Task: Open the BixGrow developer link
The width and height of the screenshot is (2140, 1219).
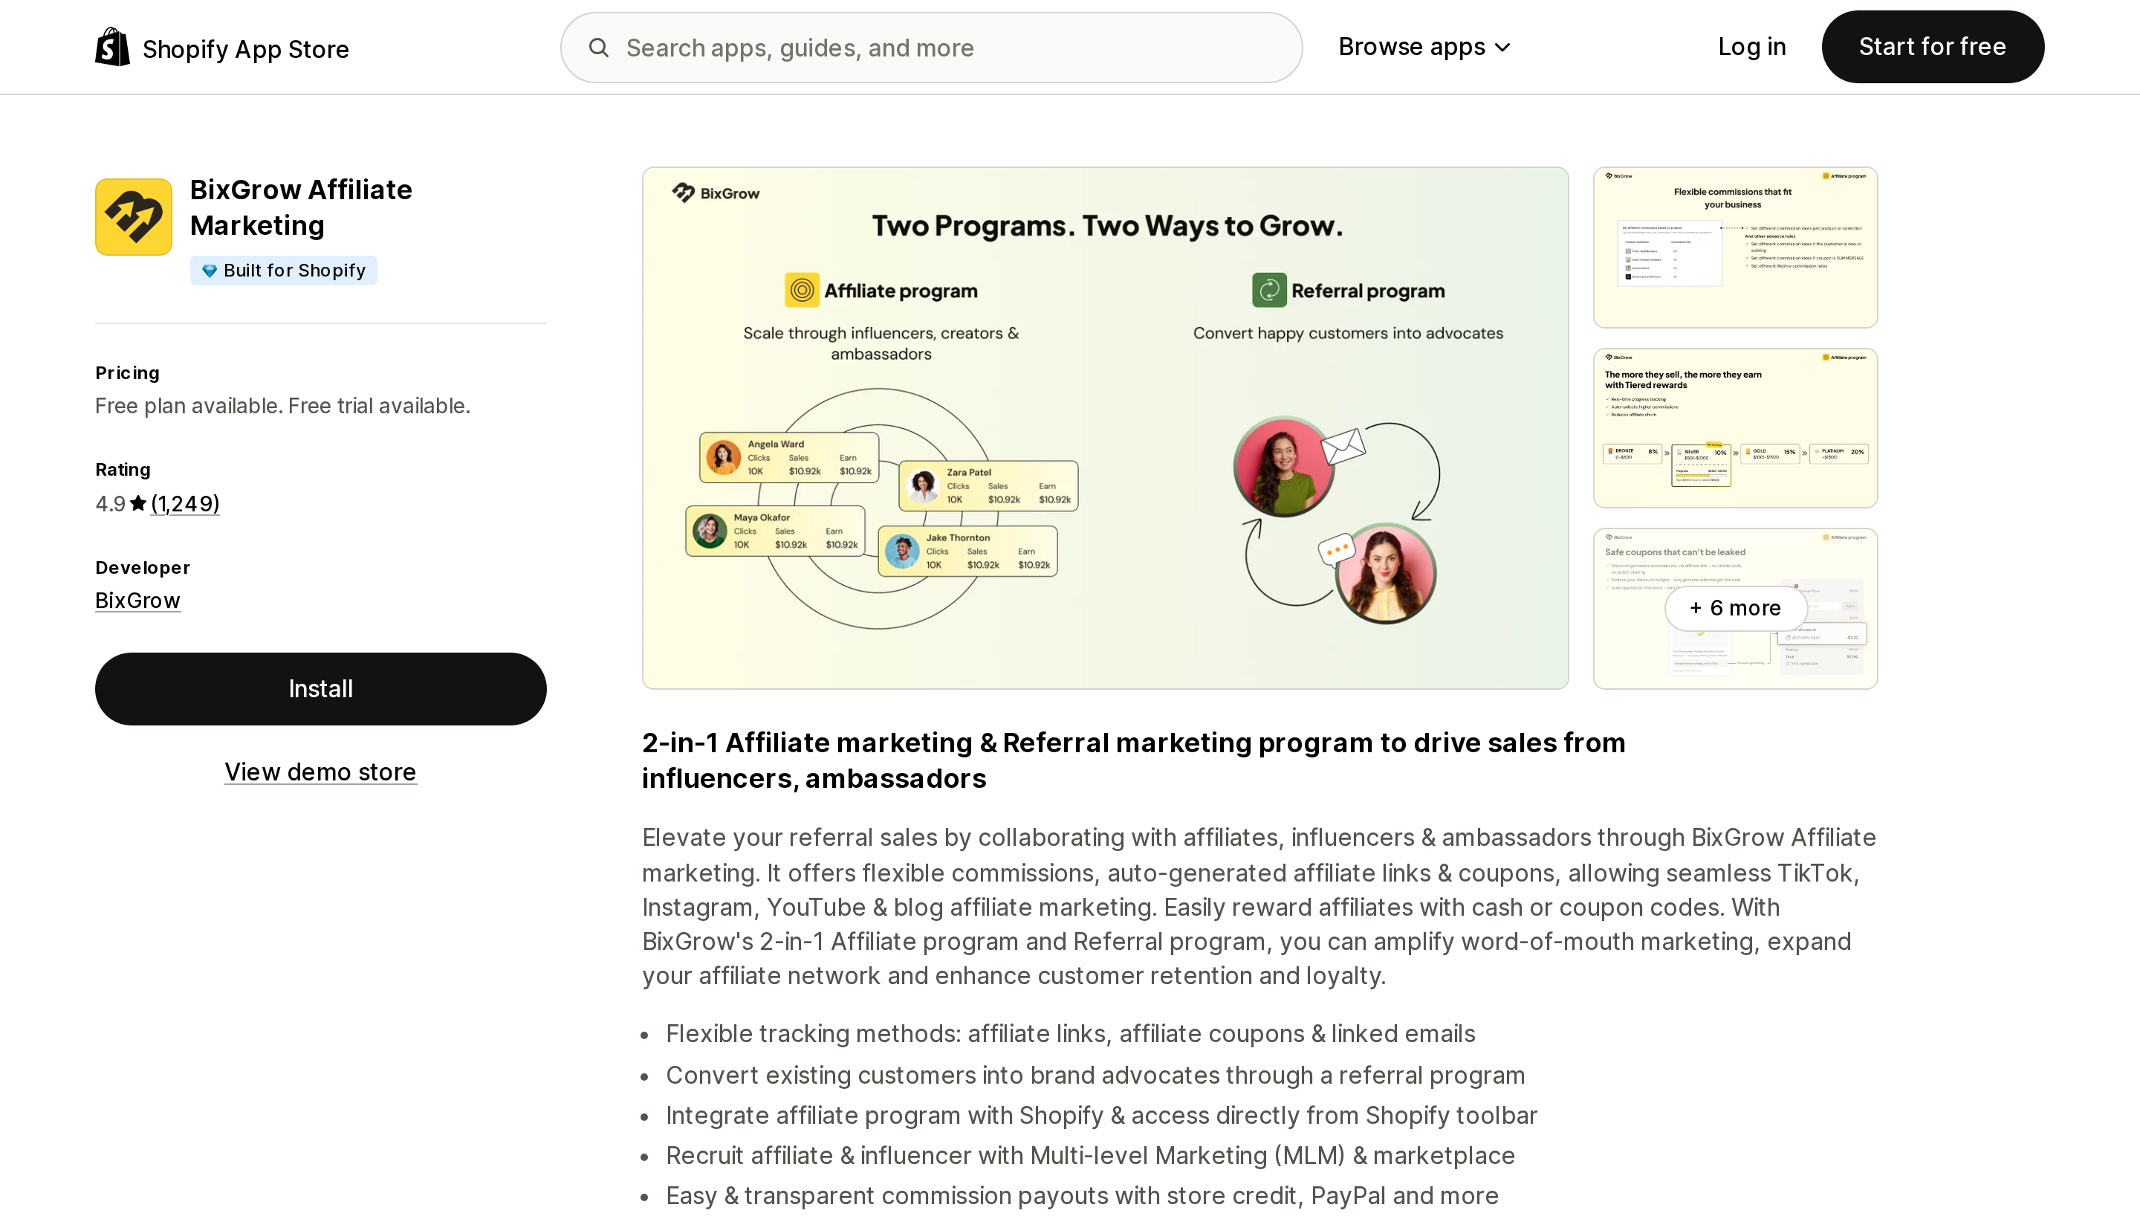Action: coord(137,601)
